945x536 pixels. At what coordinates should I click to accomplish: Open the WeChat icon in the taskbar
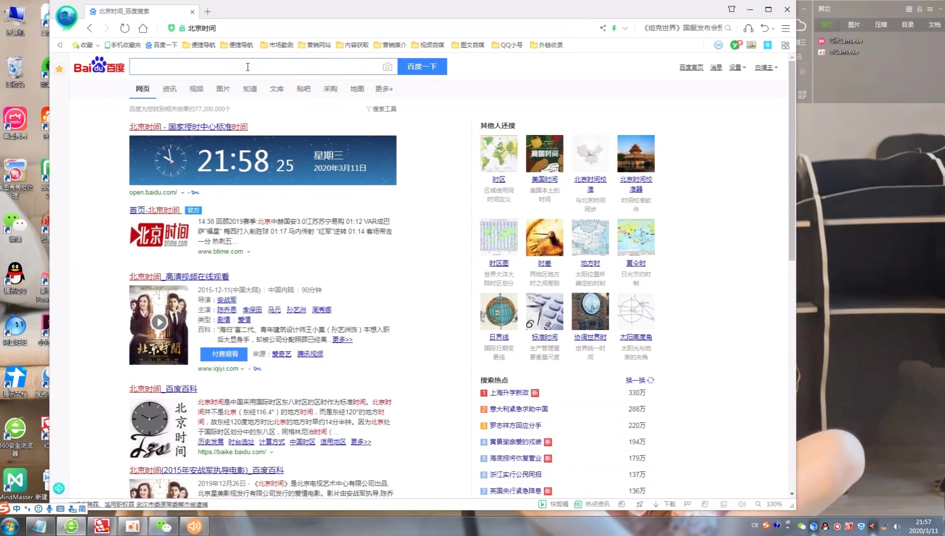tap(163, 526)
